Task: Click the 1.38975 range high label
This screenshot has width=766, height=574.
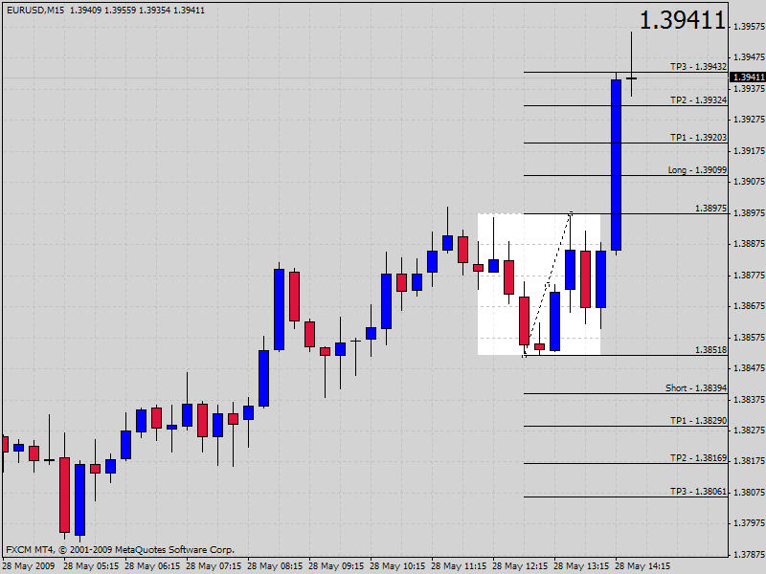Action: click(710, 209)
